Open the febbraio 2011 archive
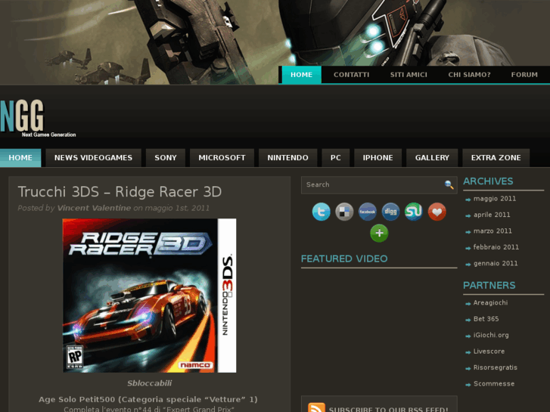Screen dimensions: 550x412 click(x=496, y=247)
